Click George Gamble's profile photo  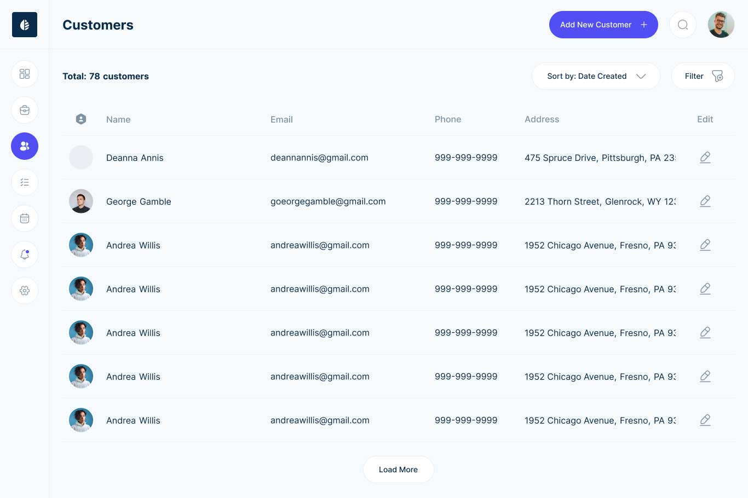[x=81, y=201]
